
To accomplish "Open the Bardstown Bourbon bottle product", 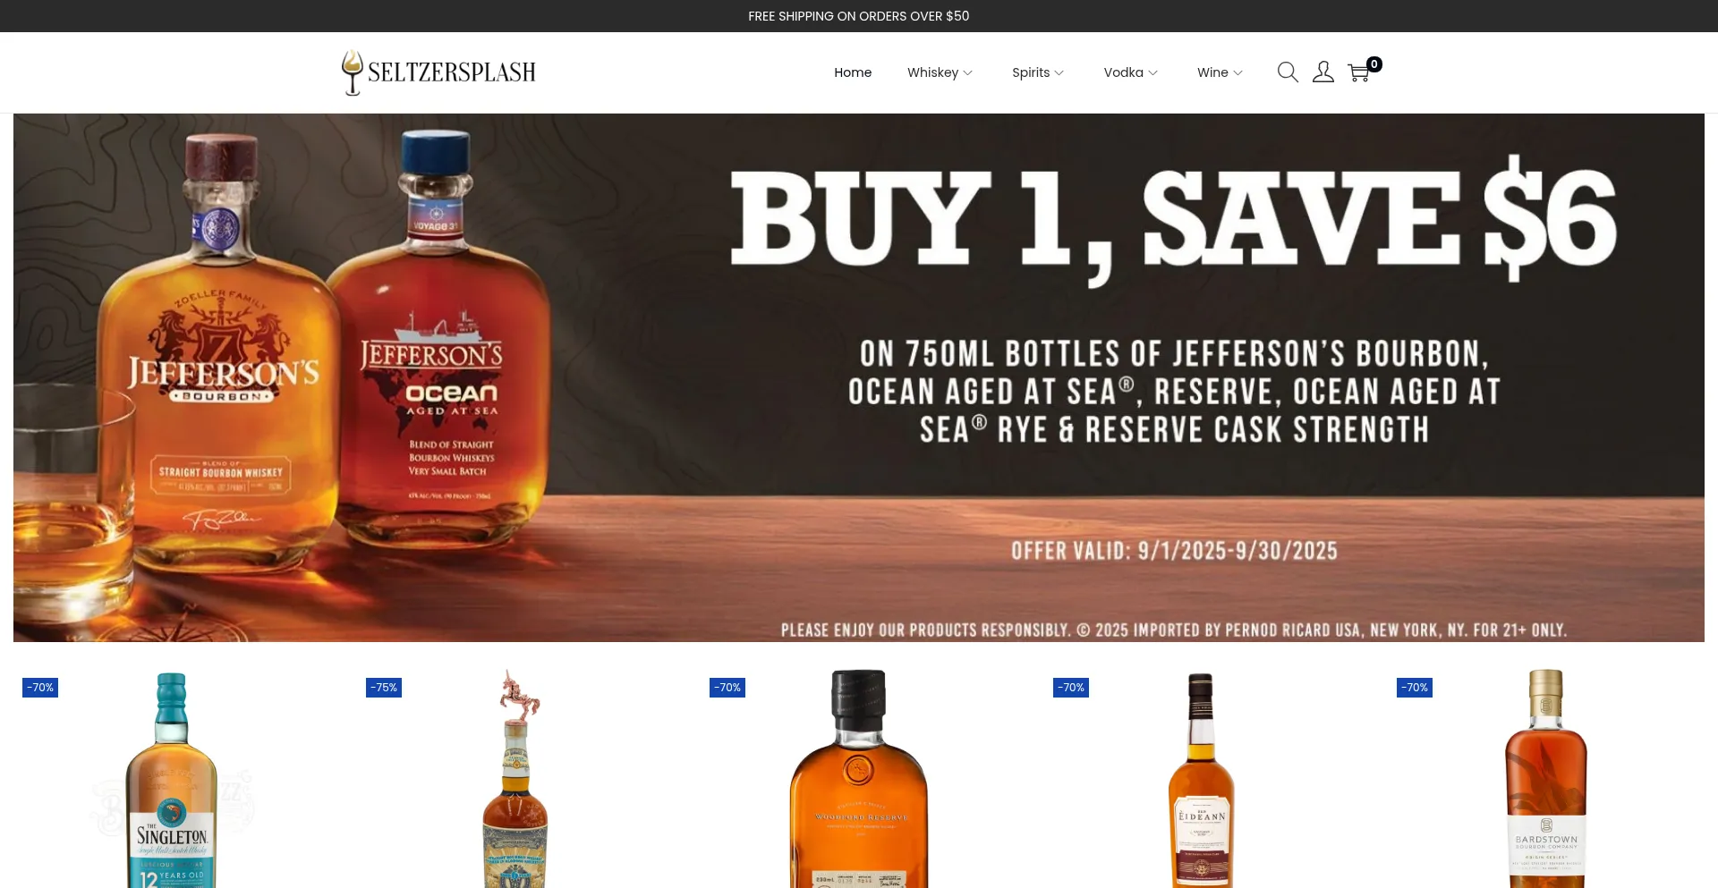I will click(1546, 779).
